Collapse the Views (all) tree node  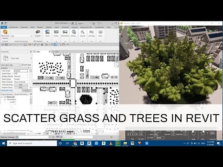pyautogui.click(x=2, y=97)
